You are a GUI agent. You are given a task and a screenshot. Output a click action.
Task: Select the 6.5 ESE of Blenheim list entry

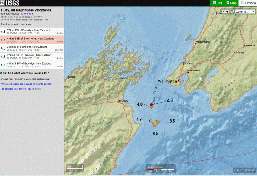32,39
